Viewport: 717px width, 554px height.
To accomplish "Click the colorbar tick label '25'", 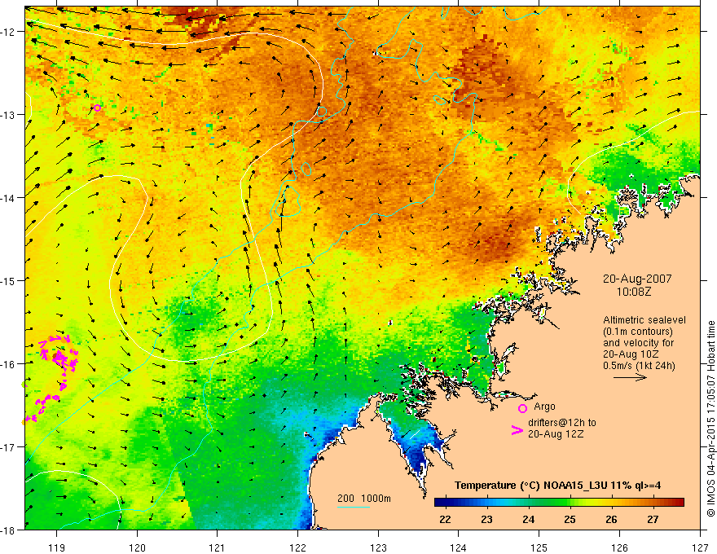I will coord(570,520).
